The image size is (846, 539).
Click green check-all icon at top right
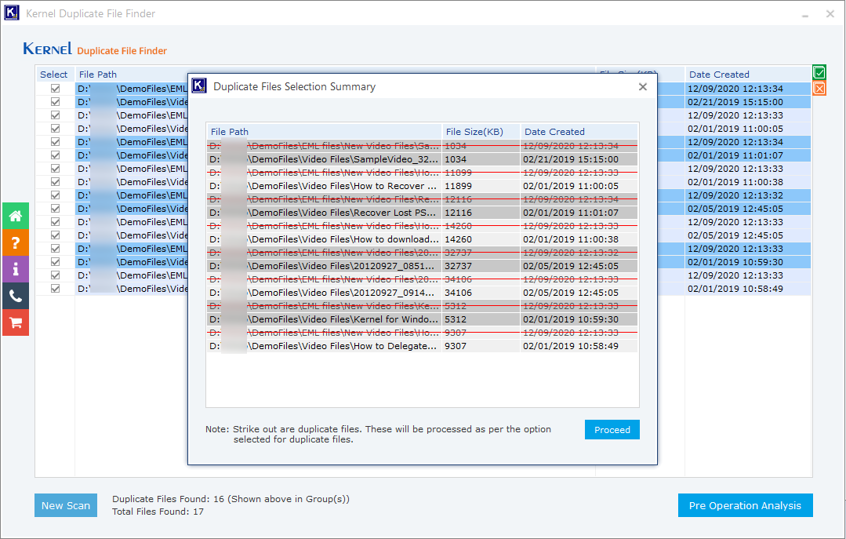[819, 73]
